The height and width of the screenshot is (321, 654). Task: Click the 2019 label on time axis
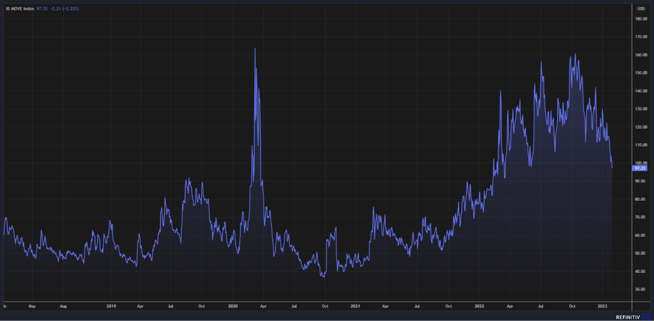(x=111, y=306)
